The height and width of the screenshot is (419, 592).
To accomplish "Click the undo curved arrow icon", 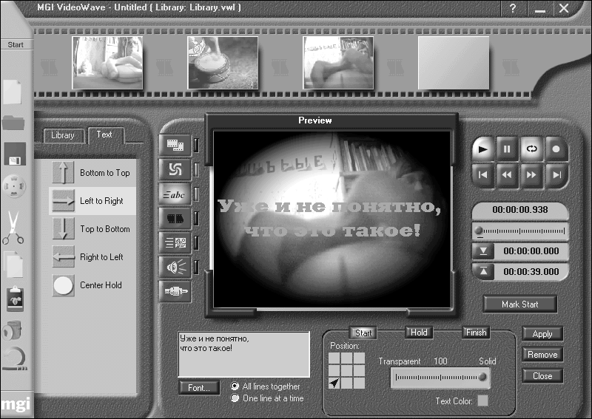I will (15, 358).
